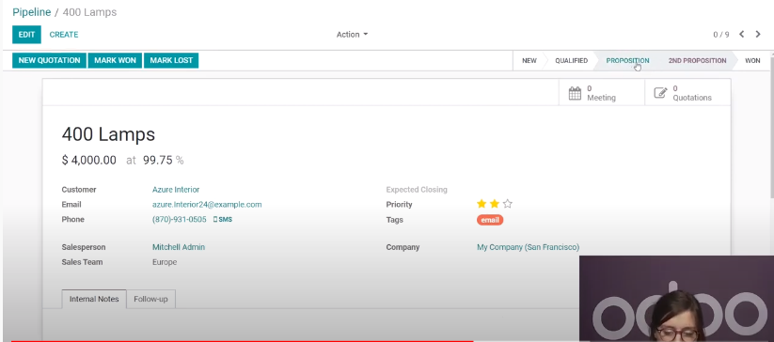Screen dimensions: 774x342
Task: Select the Internal Notes tab
Action: [x=94, y=299]
